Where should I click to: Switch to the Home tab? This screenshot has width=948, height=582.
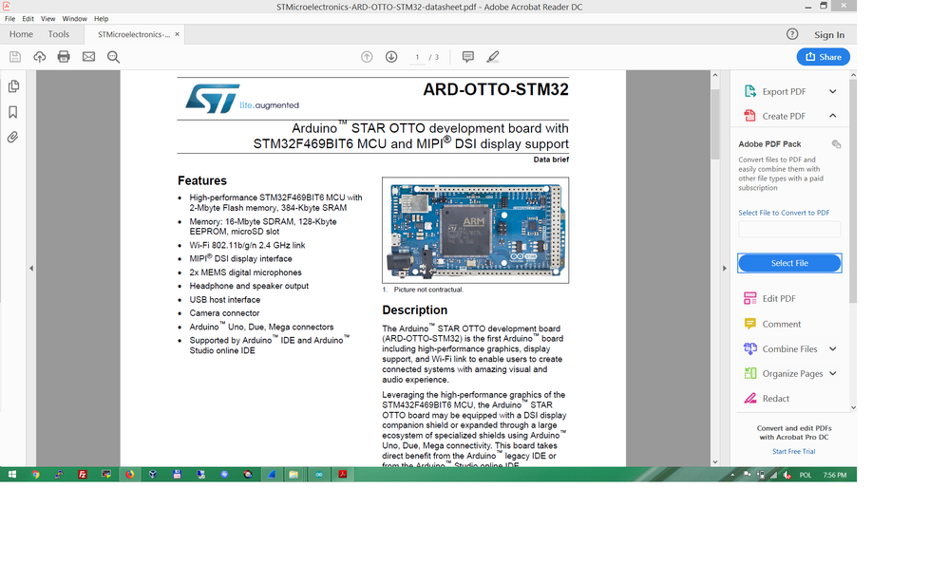pyautogui.click(x=21, y=34)
